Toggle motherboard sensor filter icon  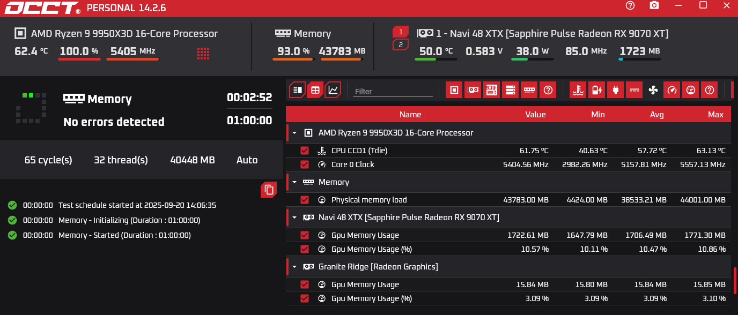click(x=491, y=90)
